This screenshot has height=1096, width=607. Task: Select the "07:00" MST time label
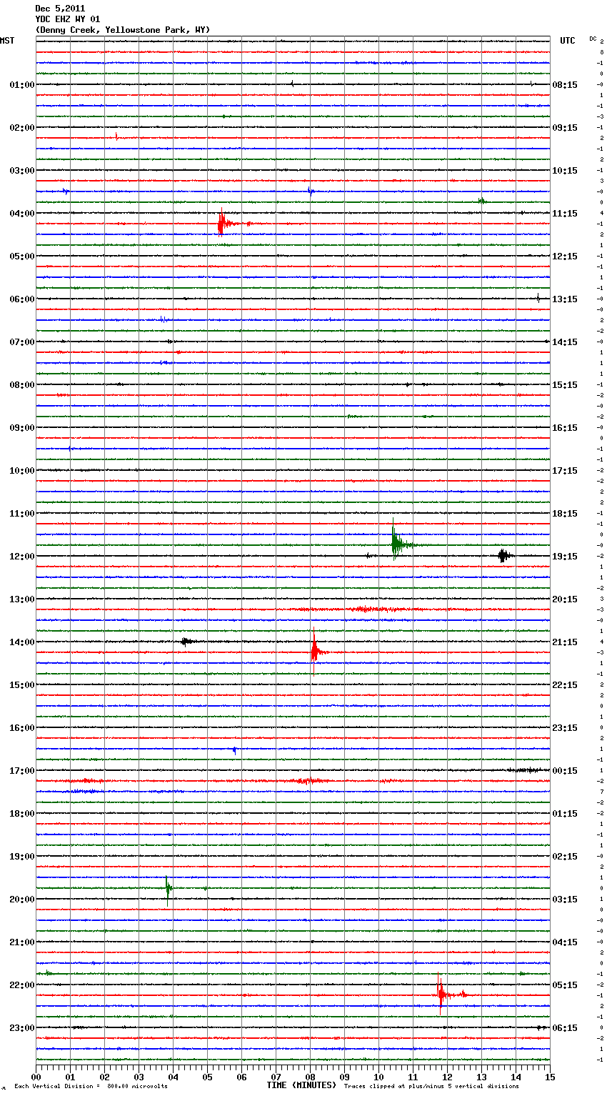[22, 342]
